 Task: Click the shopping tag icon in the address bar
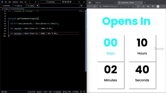[x=121, y=6]
